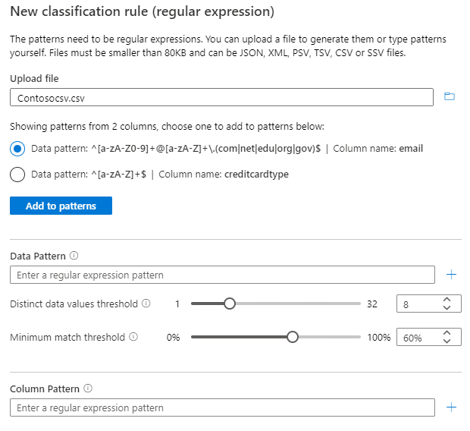Click info icon beside Column Pattern label

click(x=88, y=389)
